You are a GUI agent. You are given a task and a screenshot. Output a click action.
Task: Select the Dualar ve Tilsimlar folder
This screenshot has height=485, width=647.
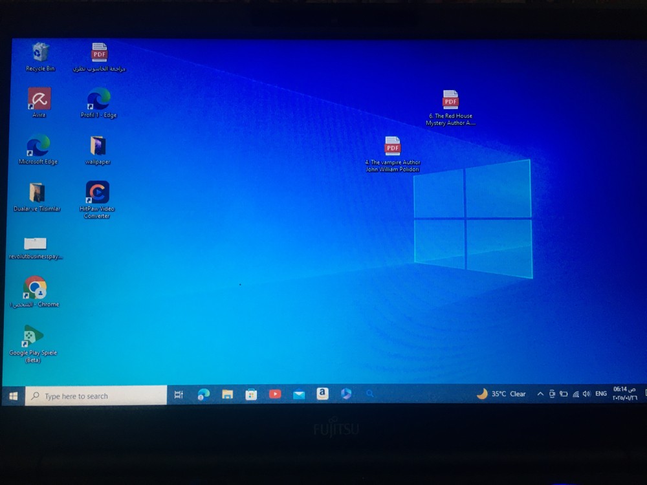37,197
